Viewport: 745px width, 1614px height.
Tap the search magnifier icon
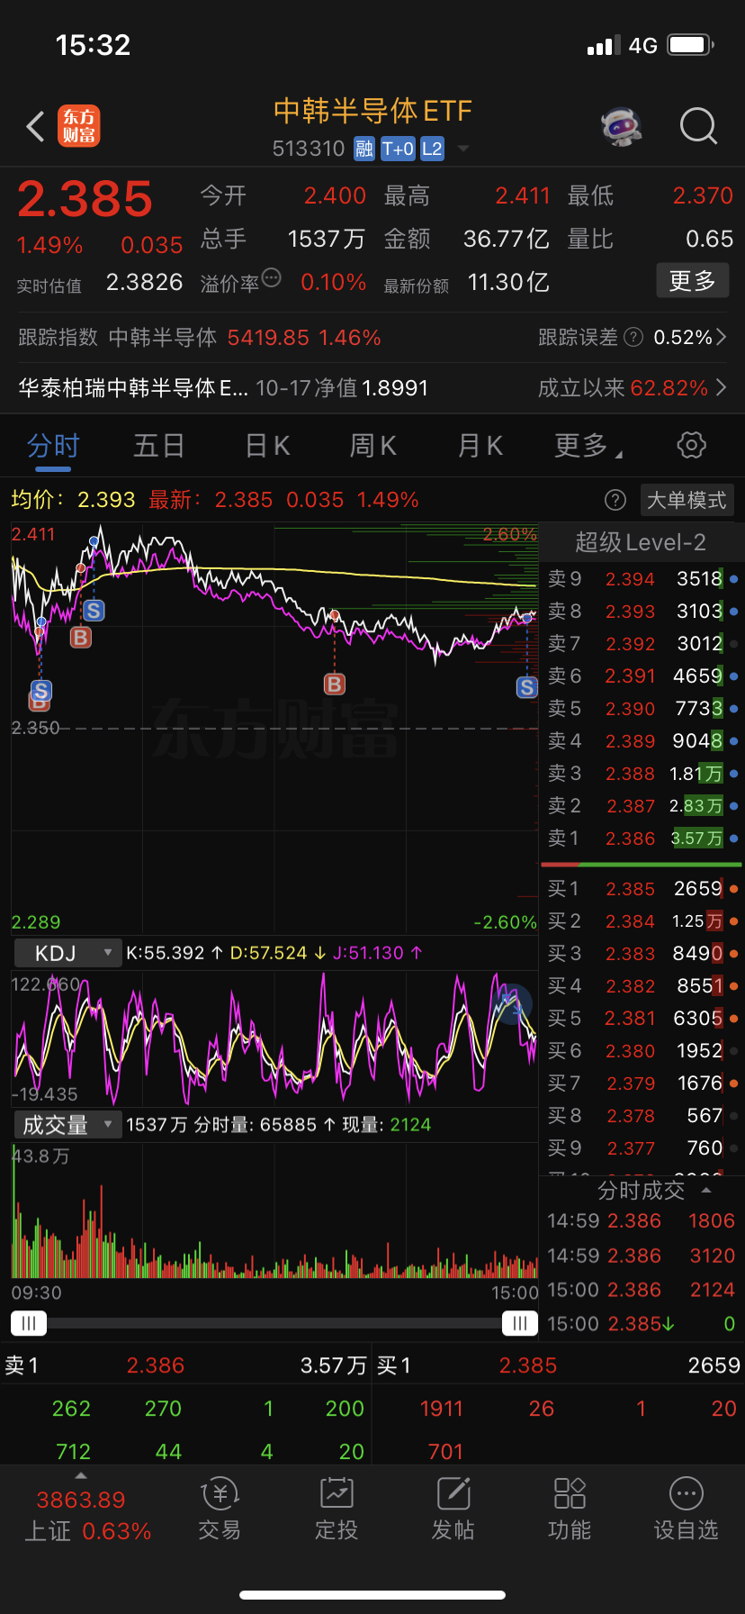point(698,126)
